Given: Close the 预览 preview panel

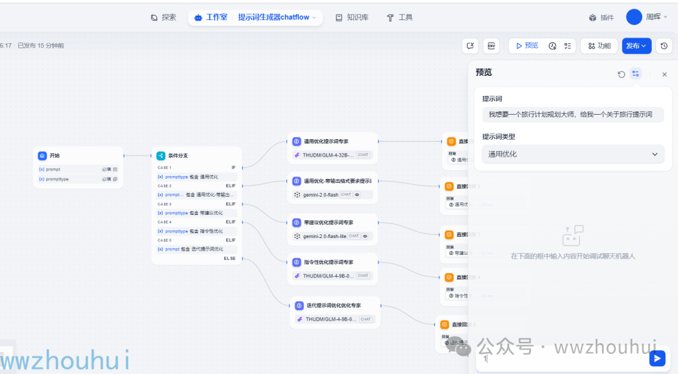Looking at the screenshot, I should tap(665, 75).
